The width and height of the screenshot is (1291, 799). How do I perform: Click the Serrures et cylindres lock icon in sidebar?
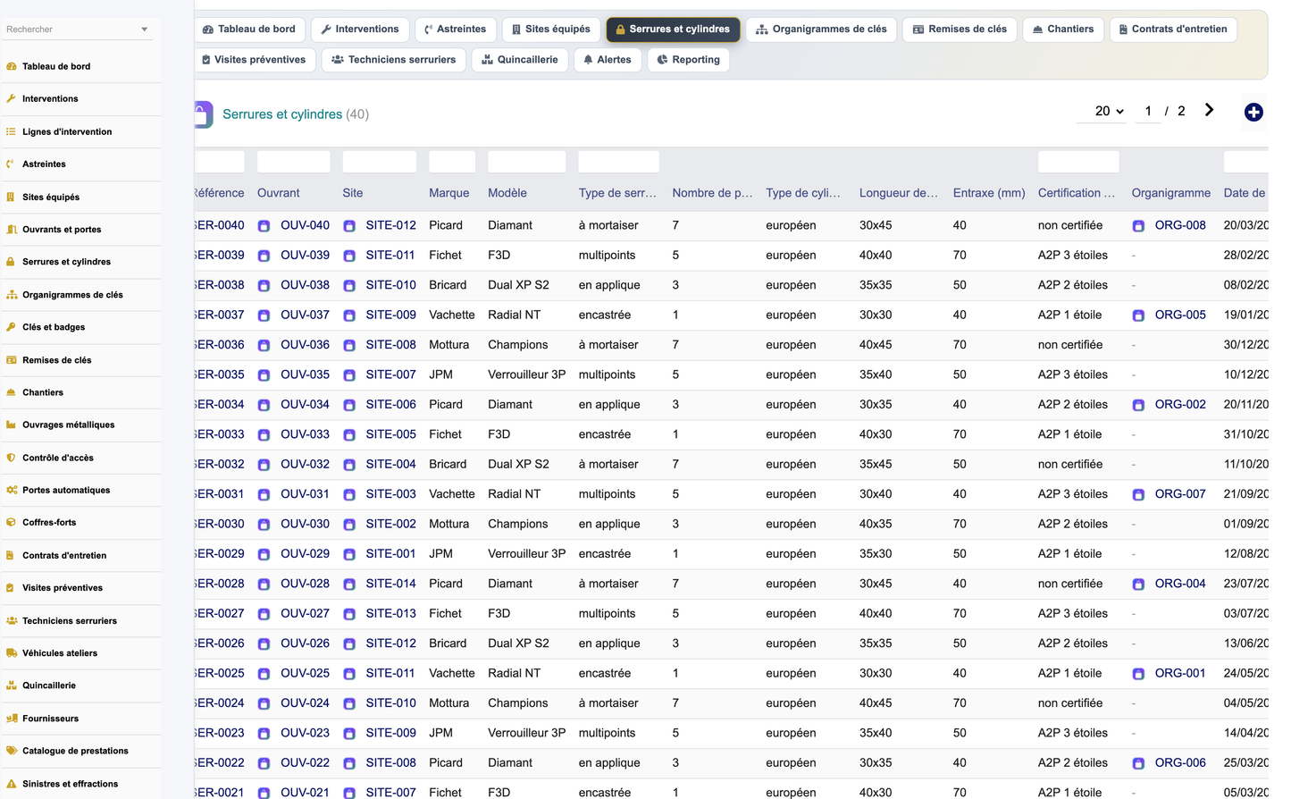coord(11,262)
